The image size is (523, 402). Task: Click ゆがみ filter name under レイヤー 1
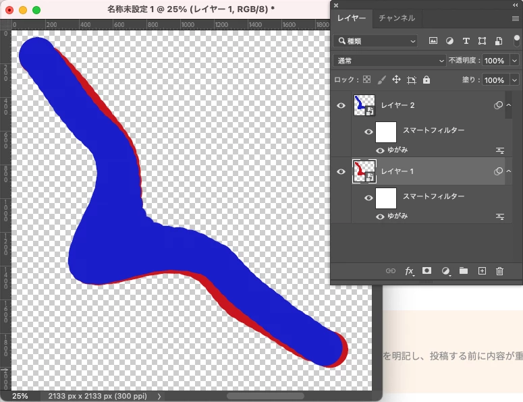coord(397,216)
